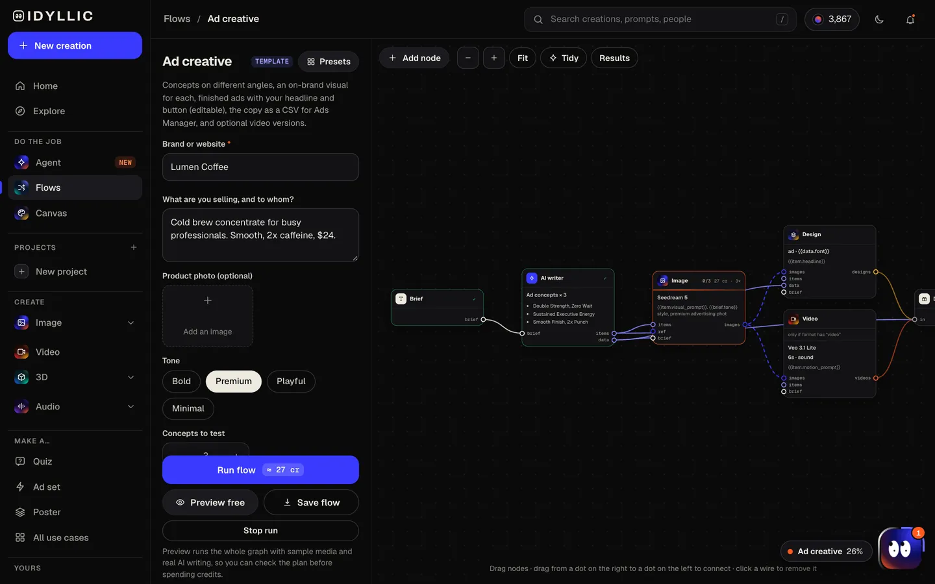Select the Brief node's text icon
The width and height of the screenshot is (935, 584).
(401, 299)
